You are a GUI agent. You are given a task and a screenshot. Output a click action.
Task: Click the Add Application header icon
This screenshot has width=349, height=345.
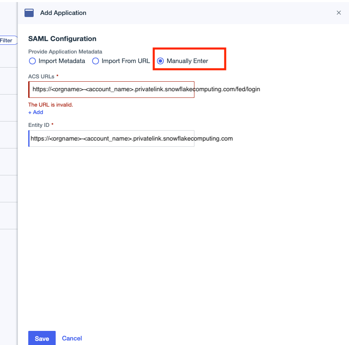click(x=29, y=12)
